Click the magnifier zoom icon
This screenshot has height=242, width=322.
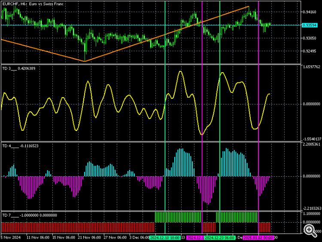tap(310, 230)
